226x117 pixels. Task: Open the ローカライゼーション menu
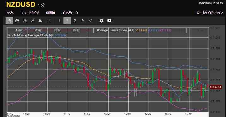210,13
